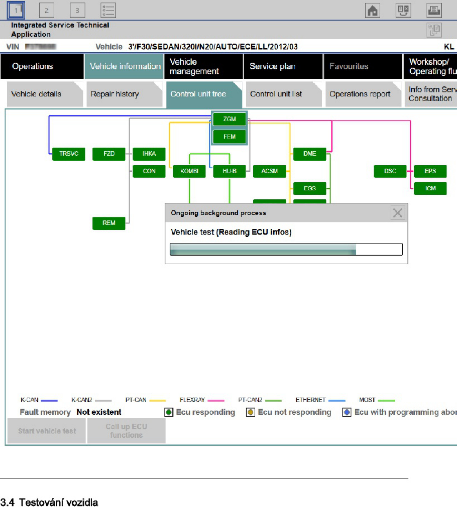Click the copy documents icon below printer
This screenshot has width=457, height=507.
[434, 30]
